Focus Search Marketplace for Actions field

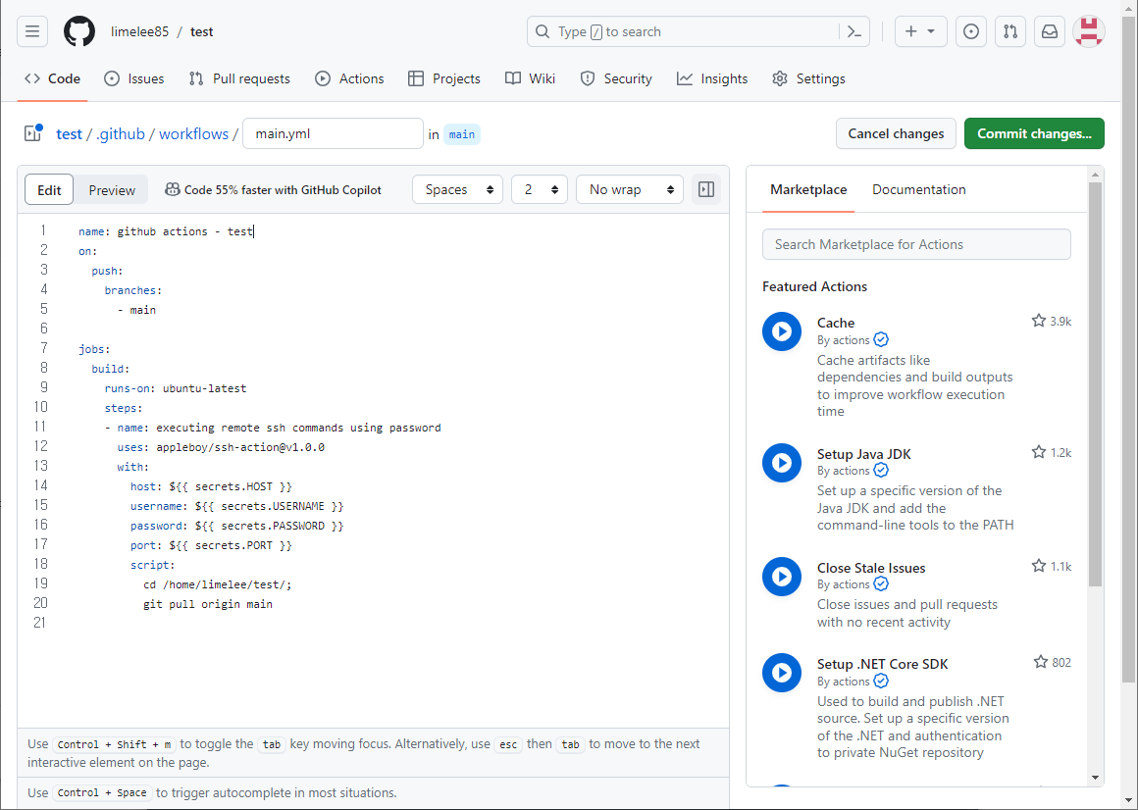click(916, 244)
